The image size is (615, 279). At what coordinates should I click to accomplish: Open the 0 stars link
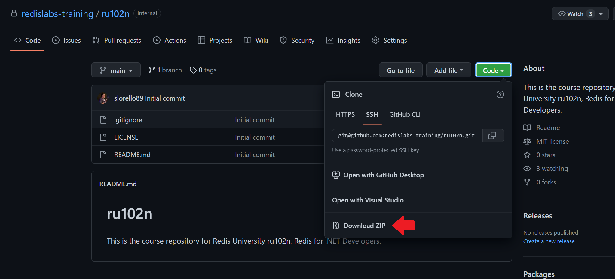[x=546, y=155]
